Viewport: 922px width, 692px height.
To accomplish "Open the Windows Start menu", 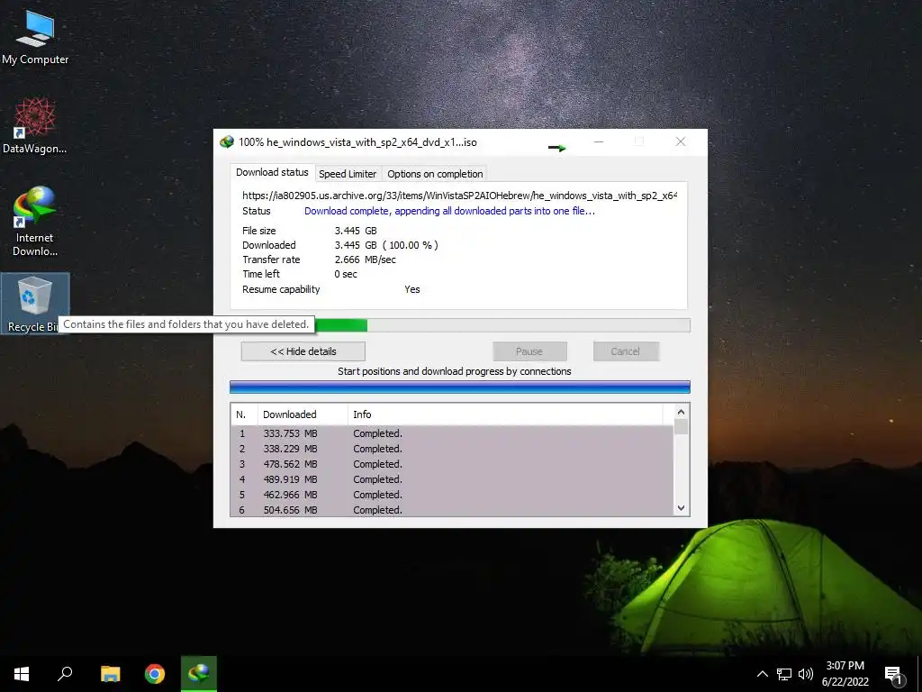I will click(22, 674).
